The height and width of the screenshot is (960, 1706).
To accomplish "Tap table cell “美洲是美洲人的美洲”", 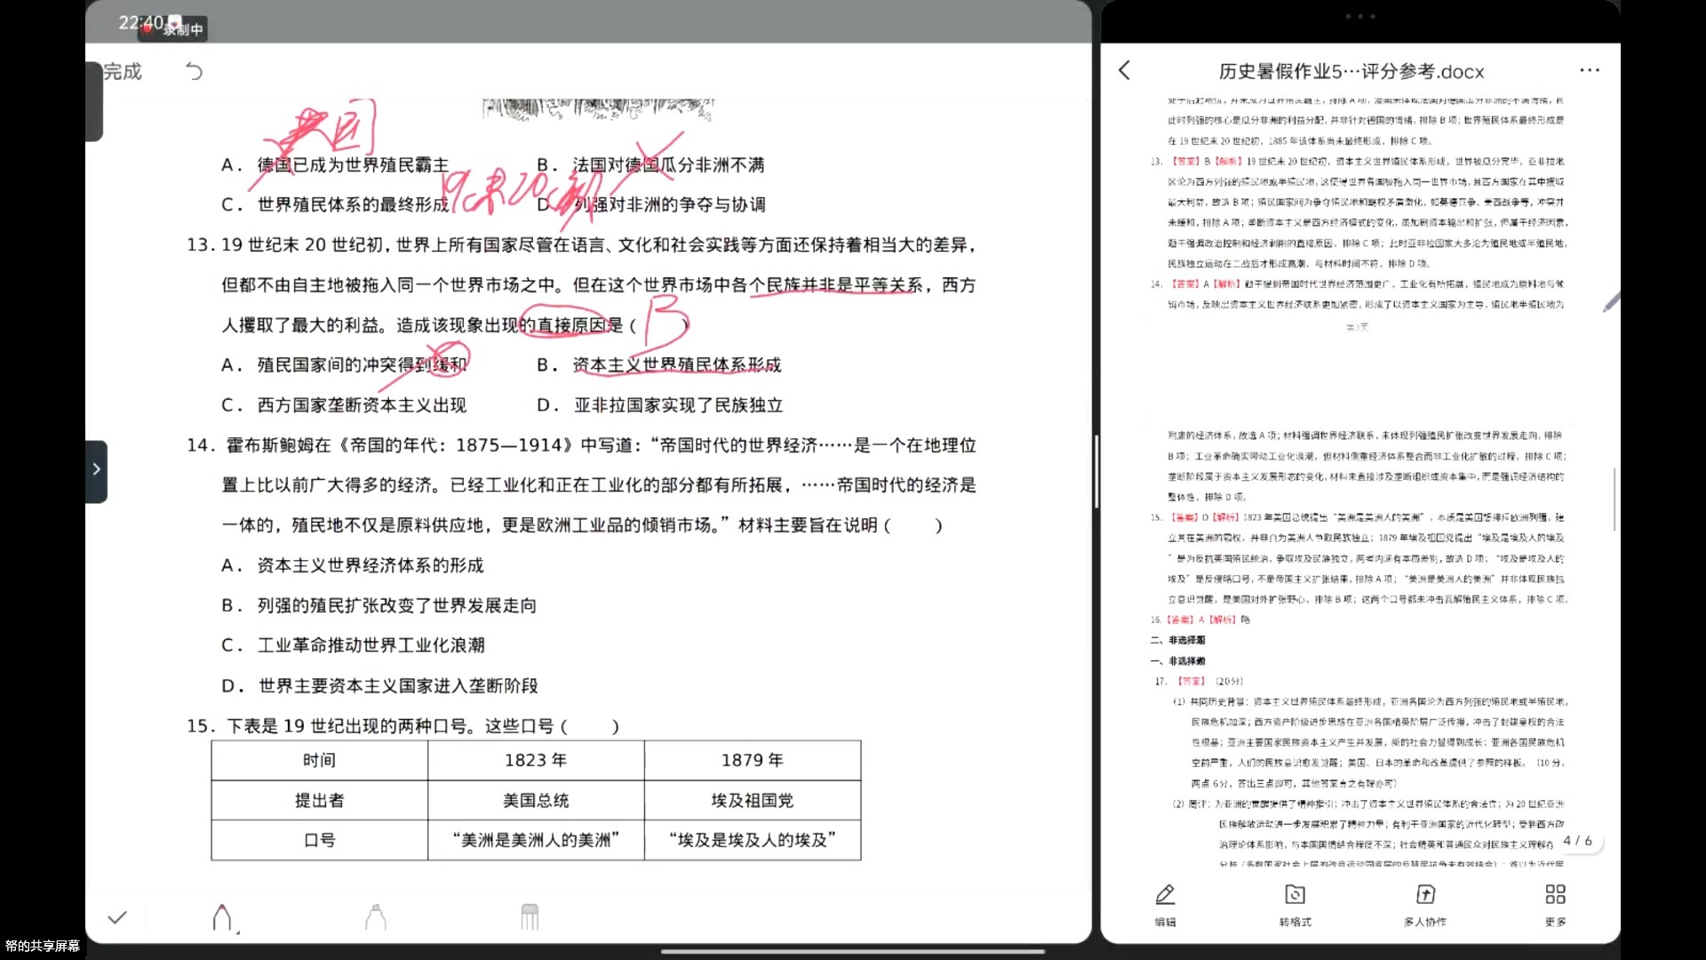I will (x=536, y=840).
